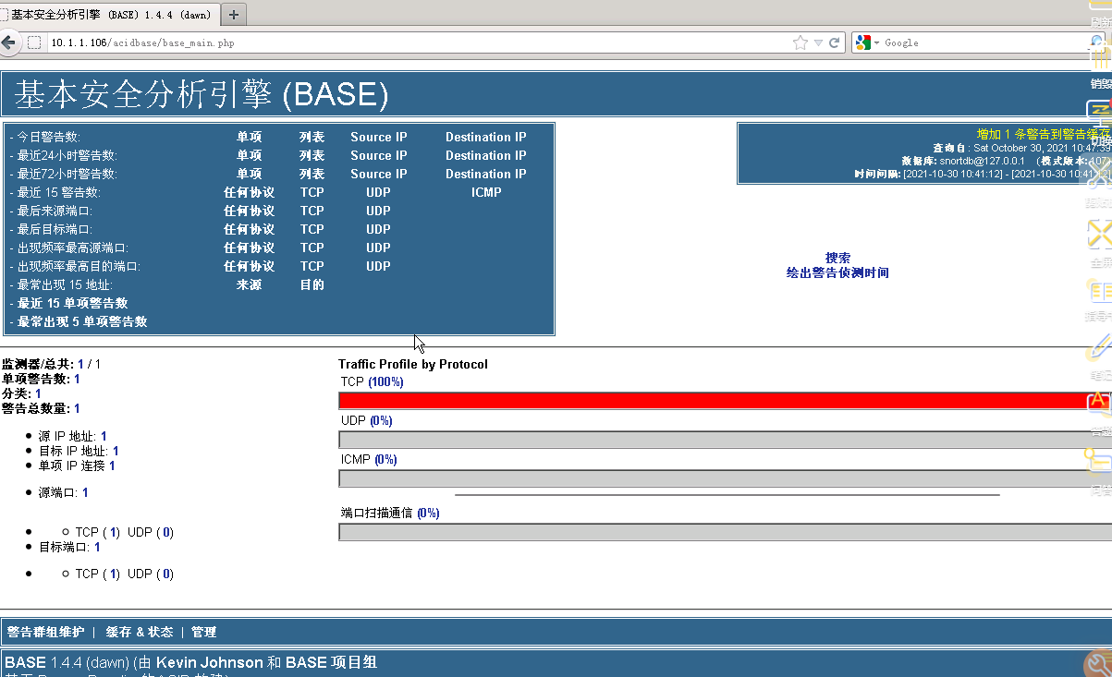
Task: Open 警告群组维护 in the footer menu
Action: pos(45,632)
